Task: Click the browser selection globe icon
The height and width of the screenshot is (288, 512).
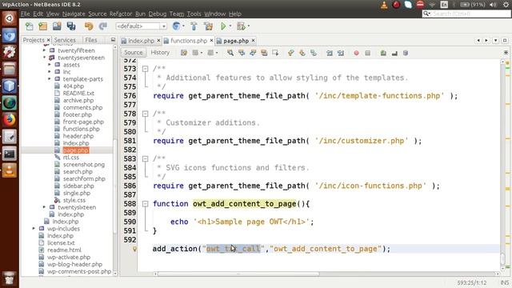Action: point(176,26)
